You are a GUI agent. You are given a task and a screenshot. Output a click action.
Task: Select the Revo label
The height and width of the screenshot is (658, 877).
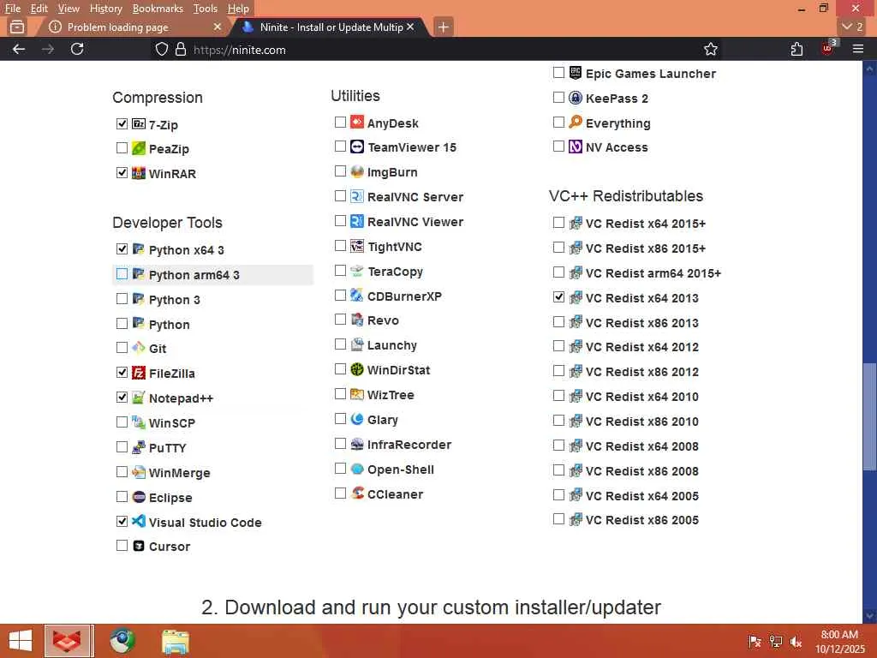coord(383,320)
